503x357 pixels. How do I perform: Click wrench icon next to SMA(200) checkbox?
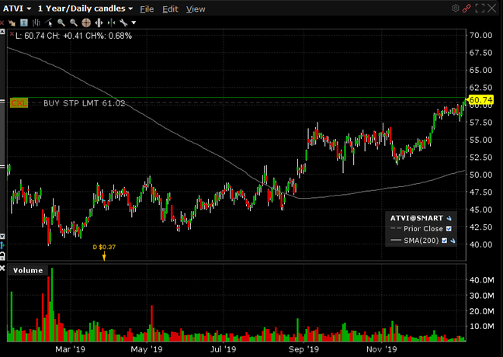click(453, 241)
